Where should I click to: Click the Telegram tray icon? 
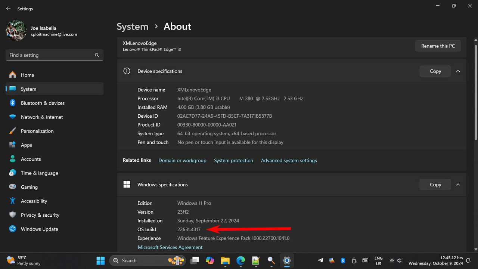(x=320, y=260)
